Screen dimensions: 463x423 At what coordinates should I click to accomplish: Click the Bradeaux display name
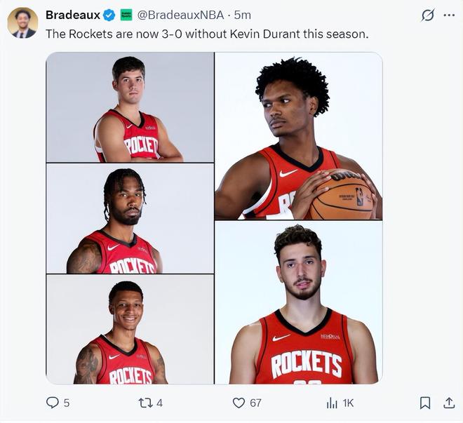click(x=73, y=15)
